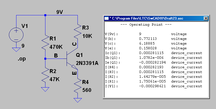Click the V1 name label

(x=25, y=26)
